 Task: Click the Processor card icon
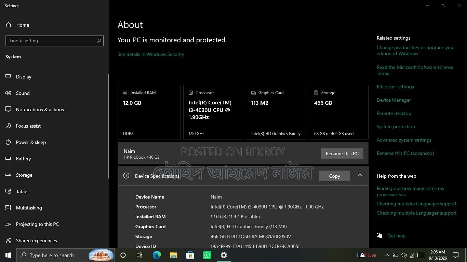(191, 93)
